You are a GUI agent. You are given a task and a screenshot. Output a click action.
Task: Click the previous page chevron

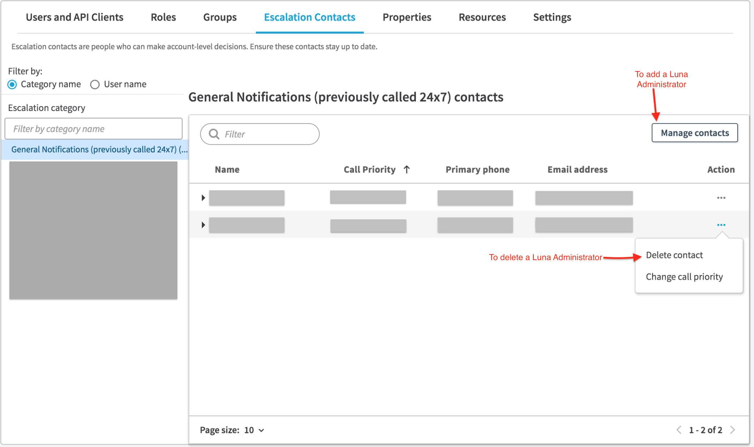point(679,430)
